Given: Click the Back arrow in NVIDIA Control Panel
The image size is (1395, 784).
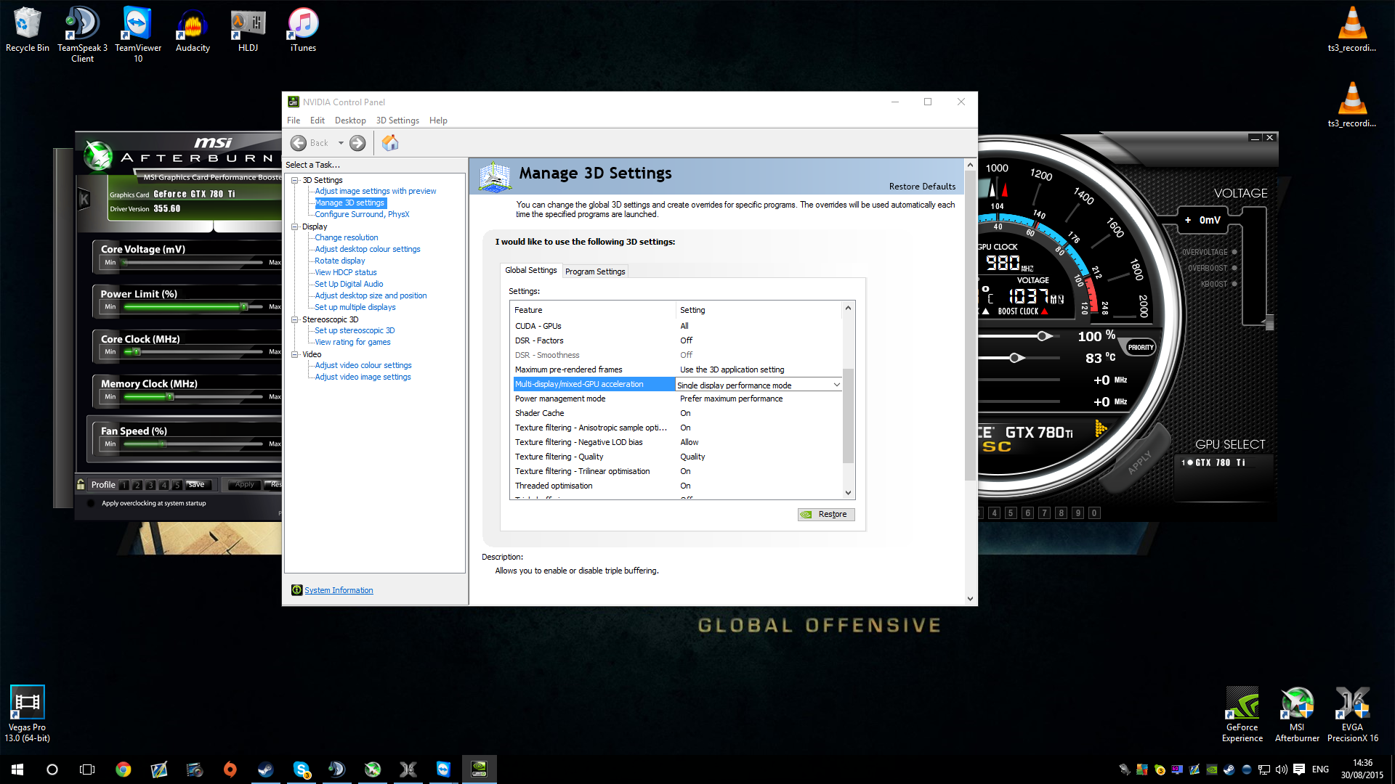Looking at the screenshot, I should pos(299,143).
